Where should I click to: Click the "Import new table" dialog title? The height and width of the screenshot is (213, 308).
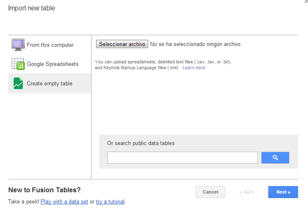click(x=31, y=8)
